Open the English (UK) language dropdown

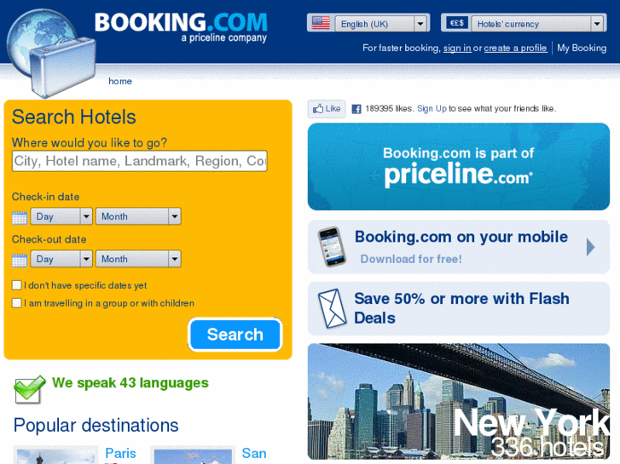click(381, 24)
